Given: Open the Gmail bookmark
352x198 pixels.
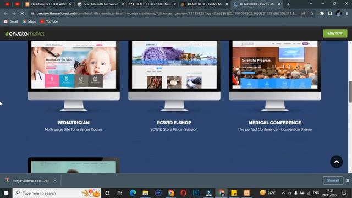Looking at the screenshot, I should tap(11, 21).
